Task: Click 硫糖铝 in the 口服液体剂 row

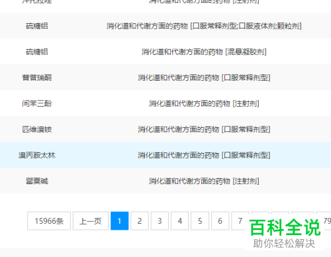Action: (x=37, y=26)
